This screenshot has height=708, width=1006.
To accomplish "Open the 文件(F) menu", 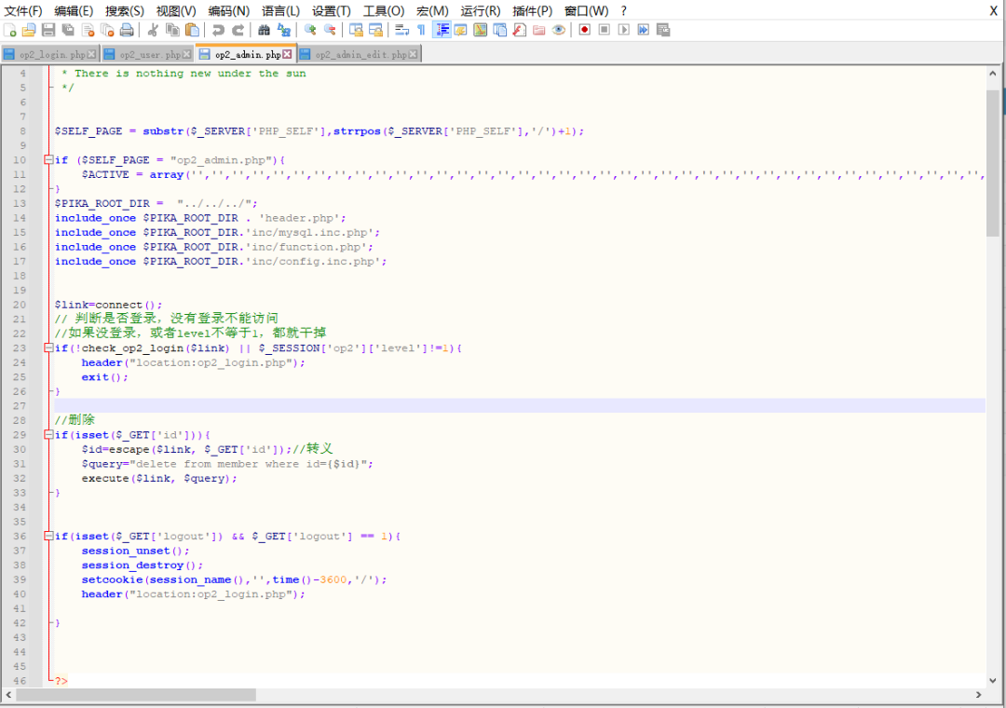I will pyautogui.click(x=23, y=11).
